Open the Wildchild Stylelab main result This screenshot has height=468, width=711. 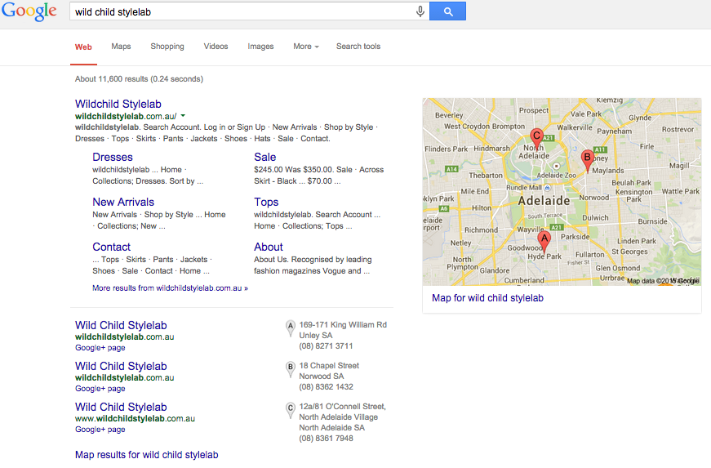(x=118, y=104)
